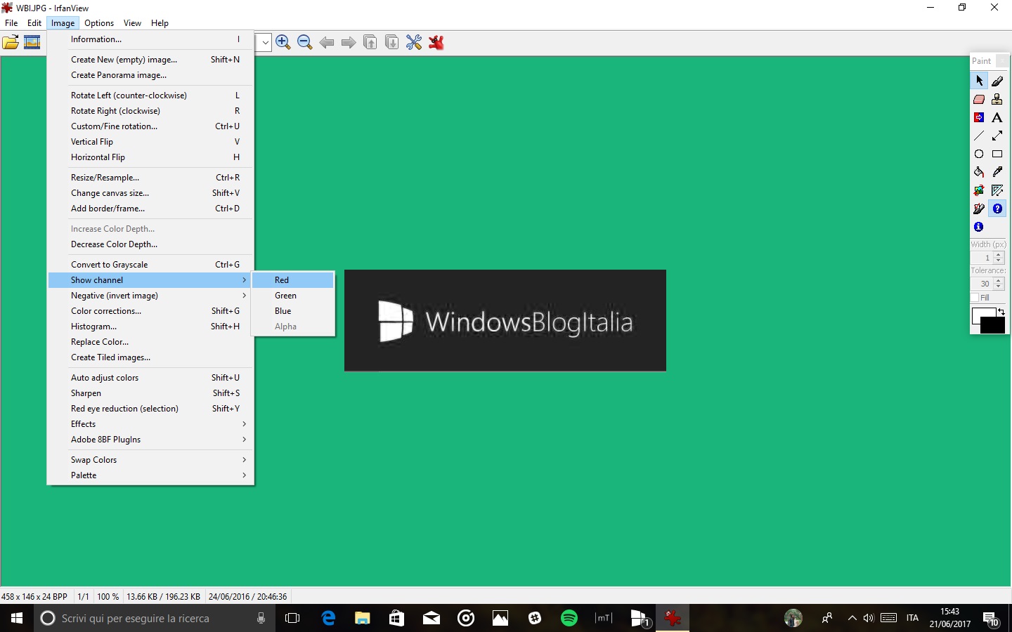
Task: Select the double-headed Arrow line tool
Action: tap(997, 136)
